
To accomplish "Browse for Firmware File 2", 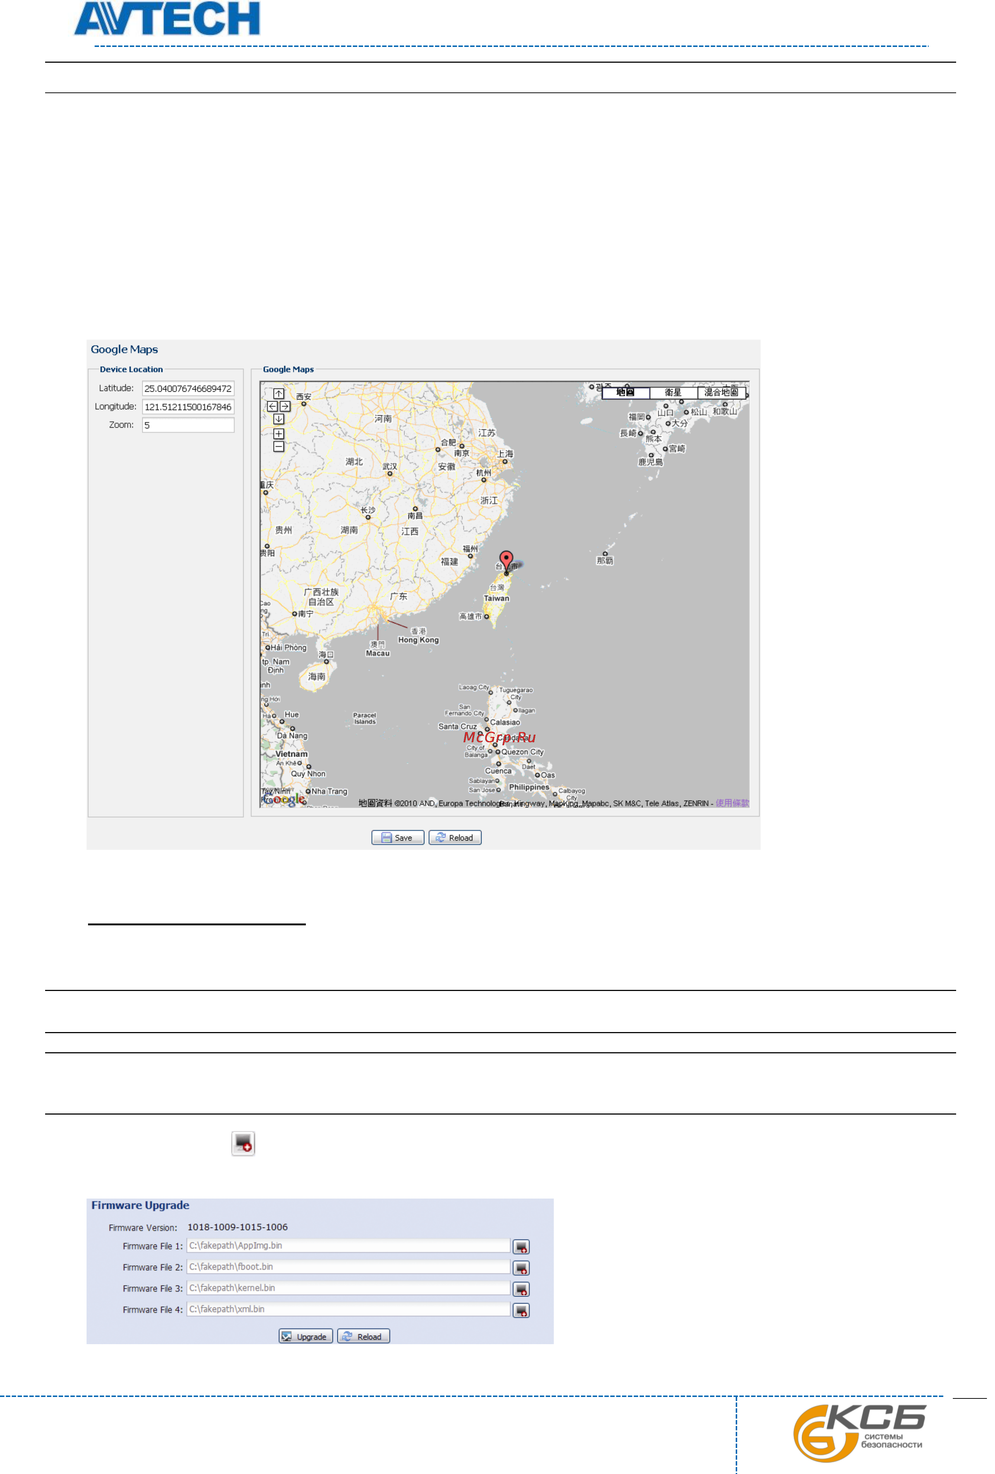I will point(521,1268).
